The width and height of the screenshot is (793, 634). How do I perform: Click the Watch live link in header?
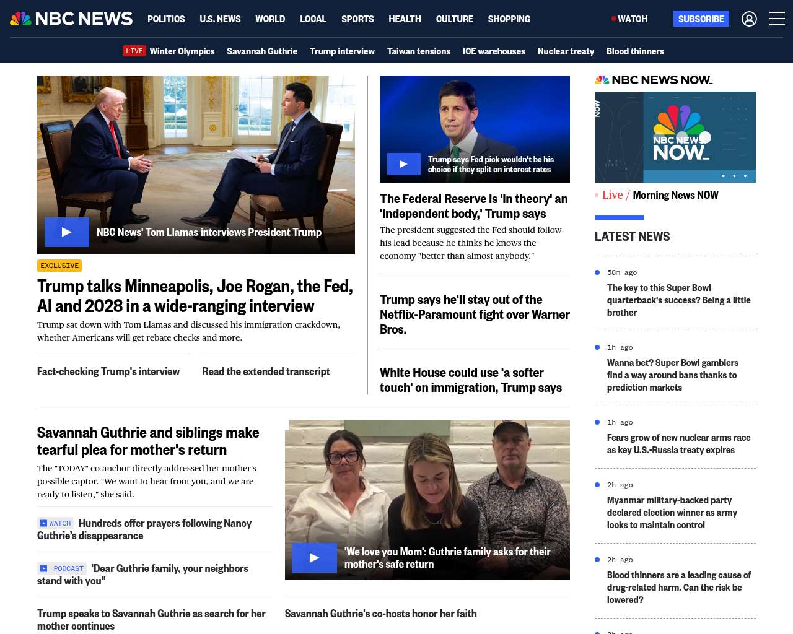(629, 19)
